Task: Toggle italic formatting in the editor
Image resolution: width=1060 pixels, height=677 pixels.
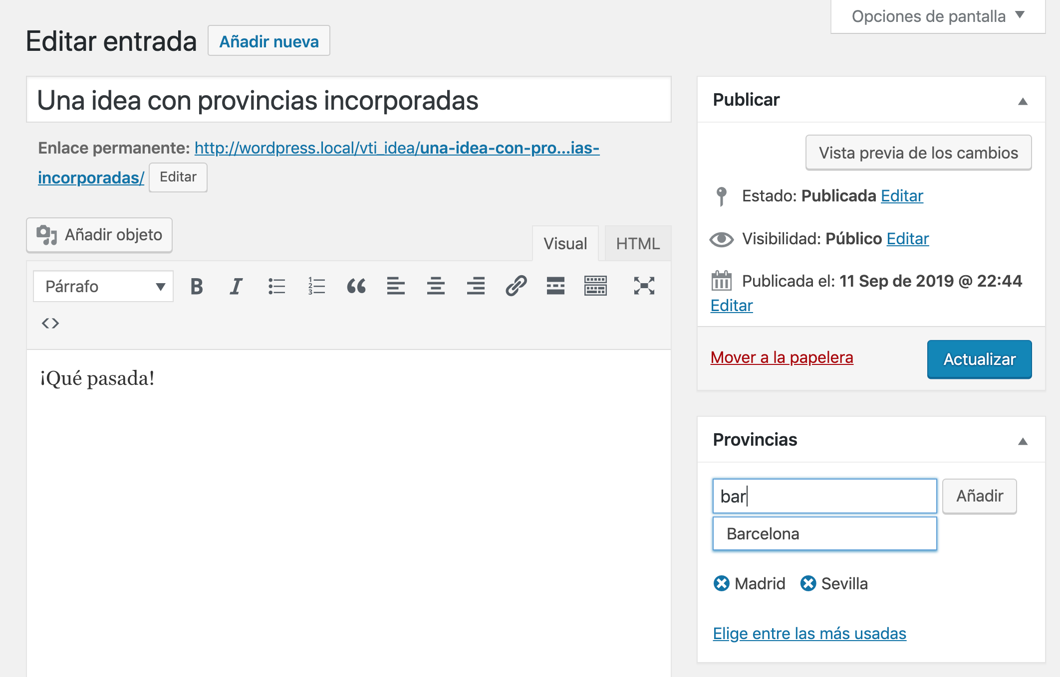Action: [236, 287]
